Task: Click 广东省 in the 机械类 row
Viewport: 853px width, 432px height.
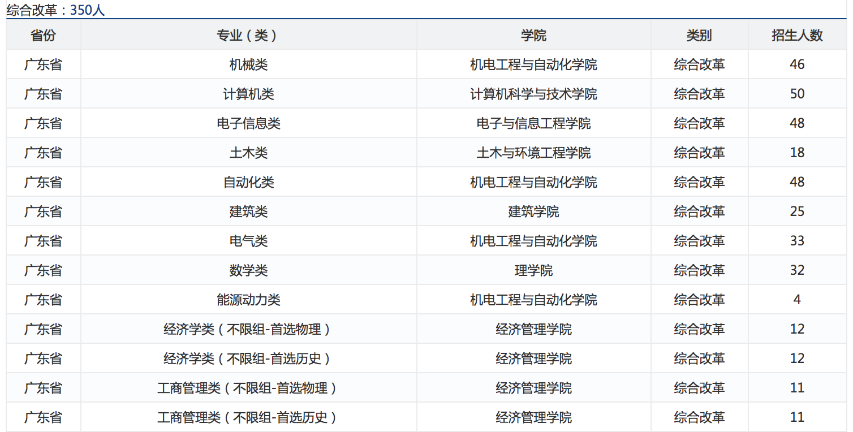Action: (x=43, y=64)
